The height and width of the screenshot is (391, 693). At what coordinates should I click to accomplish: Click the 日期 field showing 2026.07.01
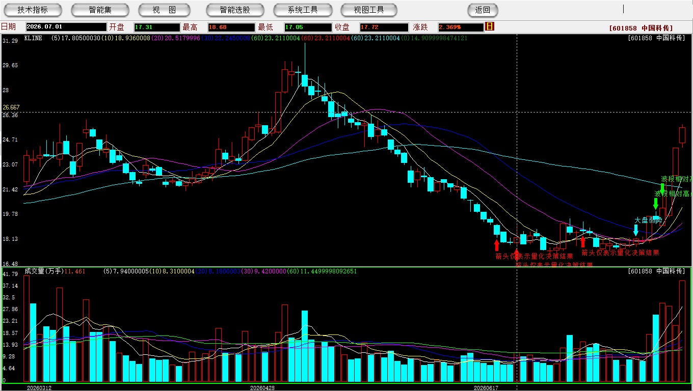point(66,27)
